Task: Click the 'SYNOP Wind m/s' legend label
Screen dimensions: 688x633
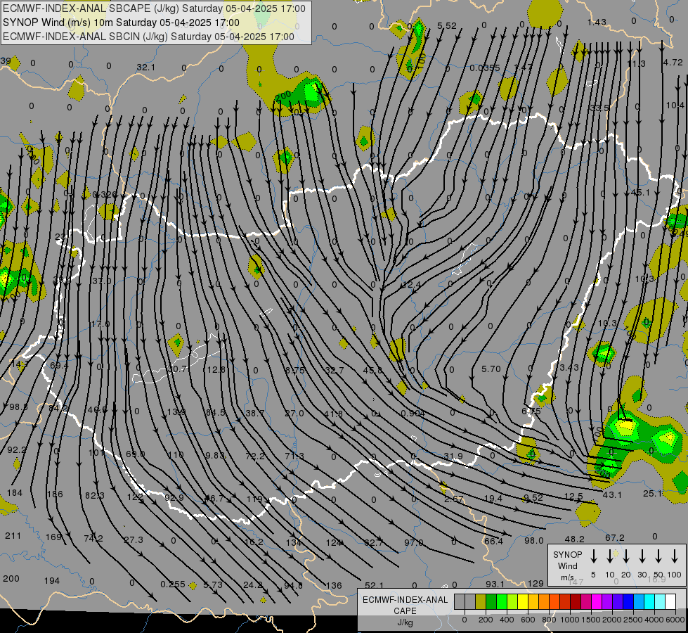Action: pyautogui.click(x=567, y=565)
